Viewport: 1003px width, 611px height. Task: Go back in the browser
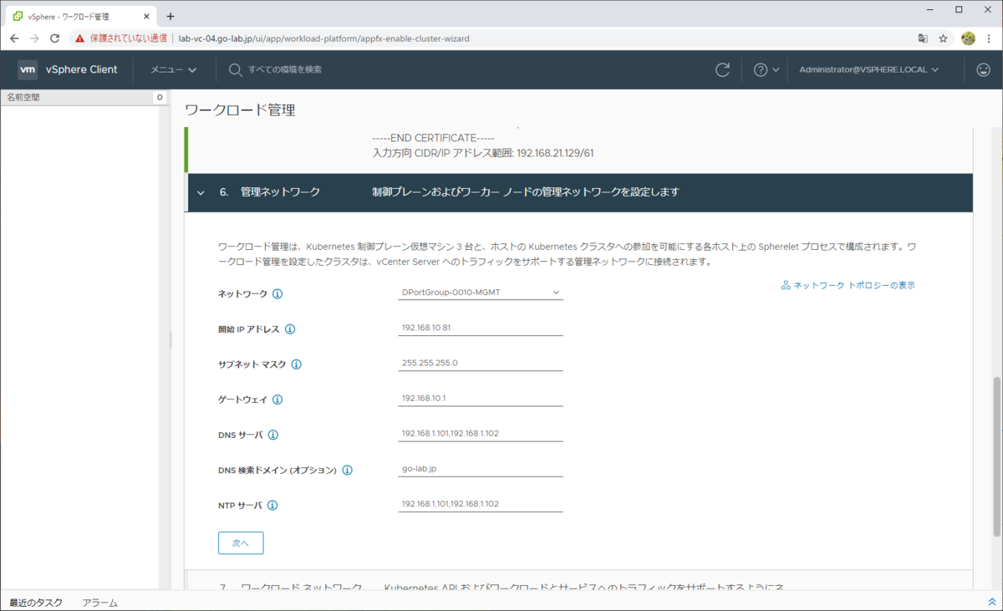[x=14, y=38]
